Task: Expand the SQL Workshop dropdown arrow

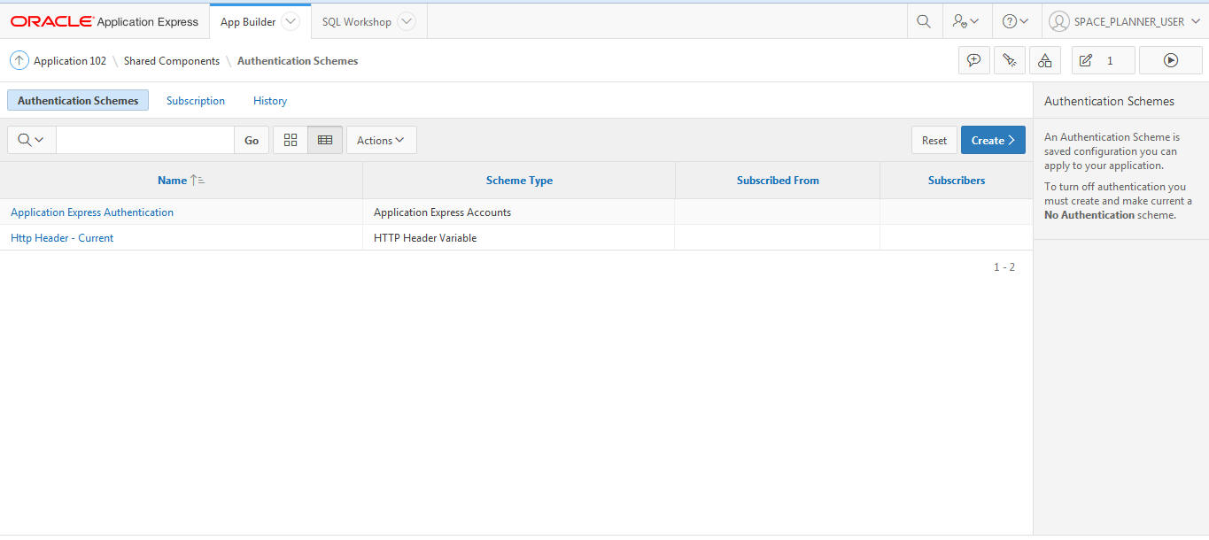Action: click(406, 22)
